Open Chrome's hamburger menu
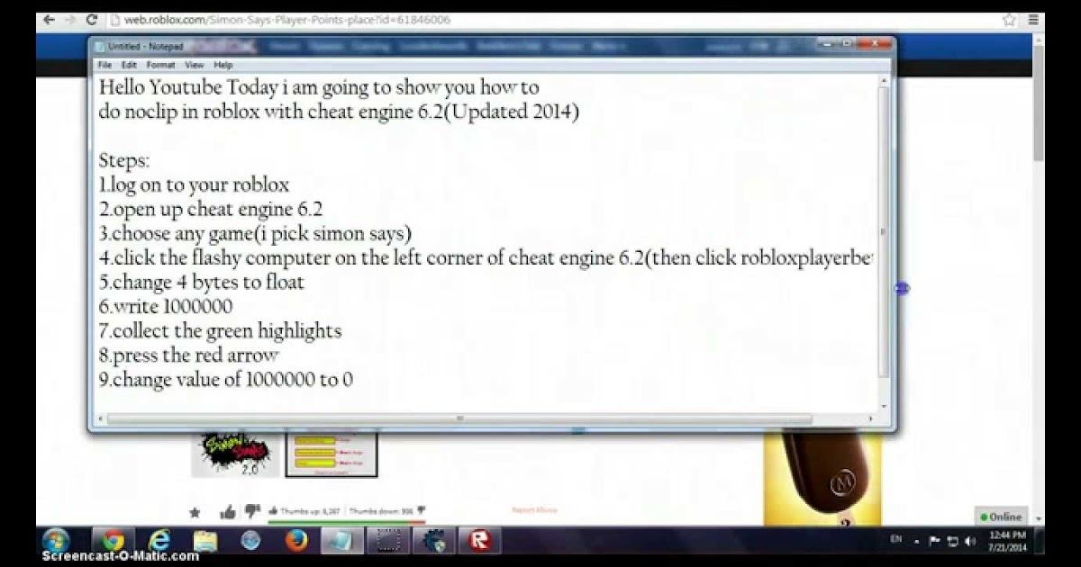Image resolution: width=1081 pixels, height=567 pixels. pos(1033,19)
